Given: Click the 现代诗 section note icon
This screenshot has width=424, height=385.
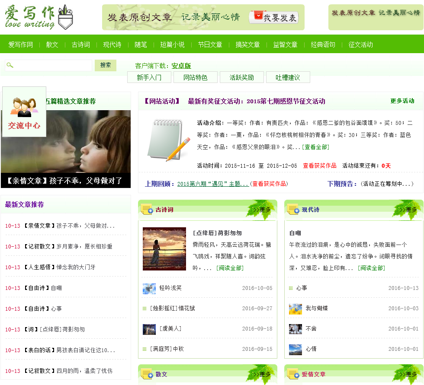Looking at the screenshot, I should coord(293,210).
